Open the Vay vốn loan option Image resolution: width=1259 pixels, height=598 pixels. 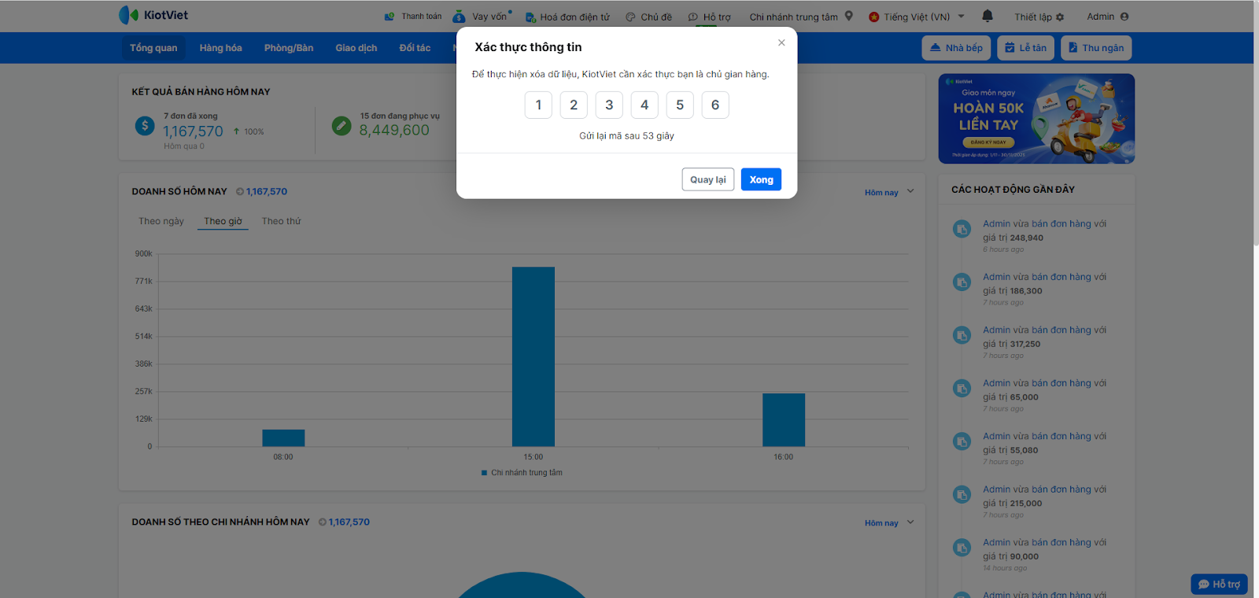[x=482, y=17]
